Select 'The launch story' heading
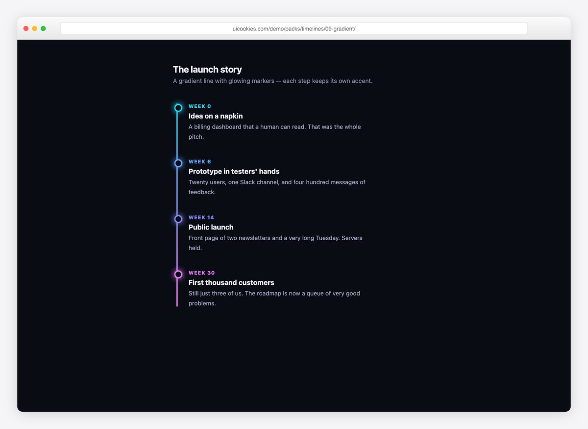This screenshot has width=588, height=429. [x=207, y=70]
